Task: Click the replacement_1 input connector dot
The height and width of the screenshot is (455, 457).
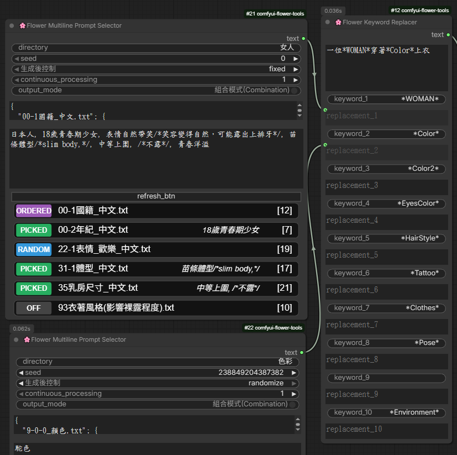Action: point(325,110)
